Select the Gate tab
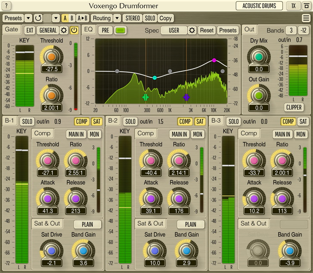Image resolution: width=313 pixels, height=273 pixels. pyautogui.click(x=11, y=29)
